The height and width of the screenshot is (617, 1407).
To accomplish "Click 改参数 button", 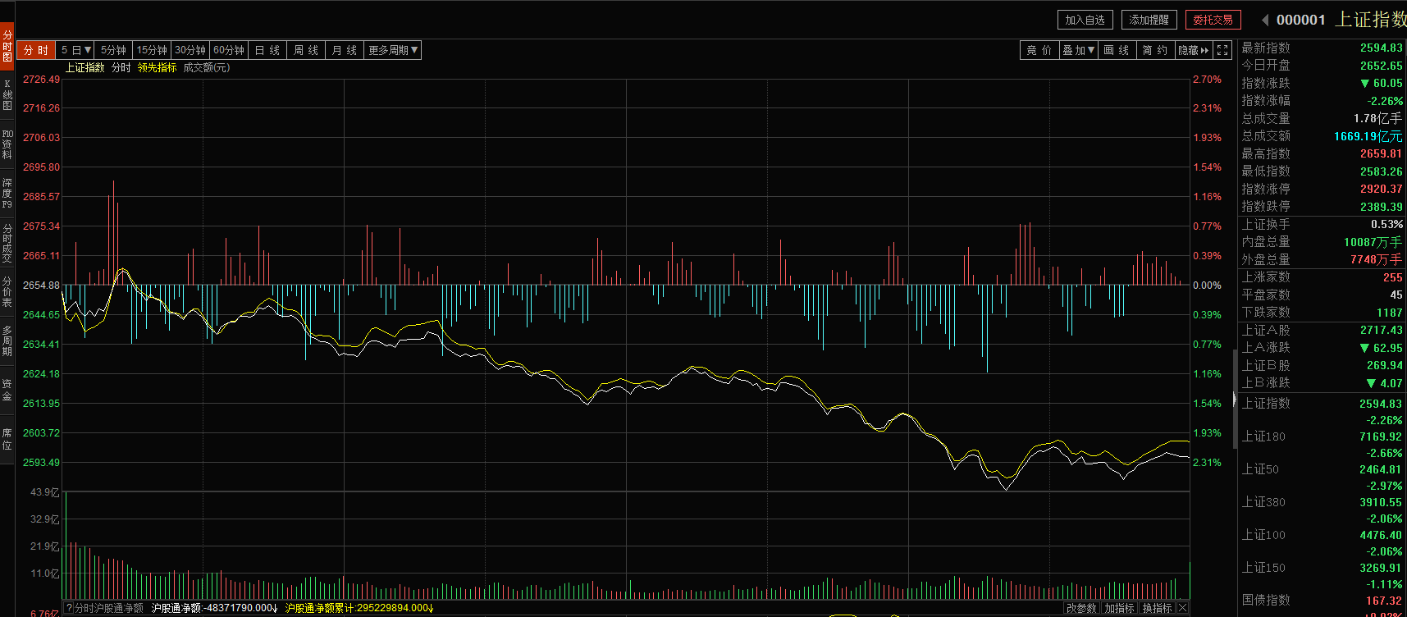I will pos(1081,608).
